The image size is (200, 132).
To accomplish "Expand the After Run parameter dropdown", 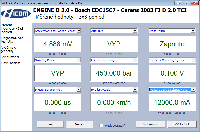I will (x=135, y=31).
